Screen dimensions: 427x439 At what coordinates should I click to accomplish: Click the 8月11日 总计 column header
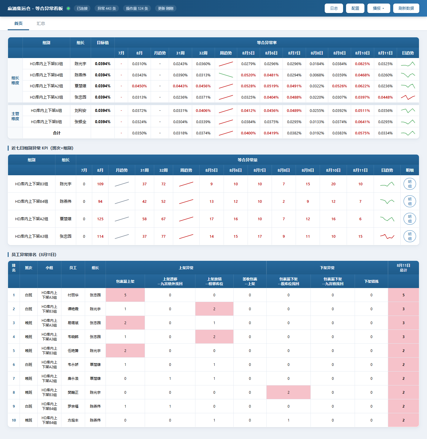pyautogui.click(x=404, y=268)
